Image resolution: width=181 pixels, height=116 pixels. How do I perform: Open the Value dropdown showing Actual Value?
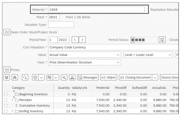point(85,55)
